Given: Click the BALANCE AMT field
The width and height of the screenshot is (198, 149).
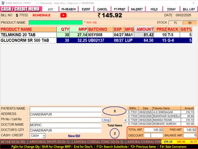Looking at the screenshot, I should (190, 135).
